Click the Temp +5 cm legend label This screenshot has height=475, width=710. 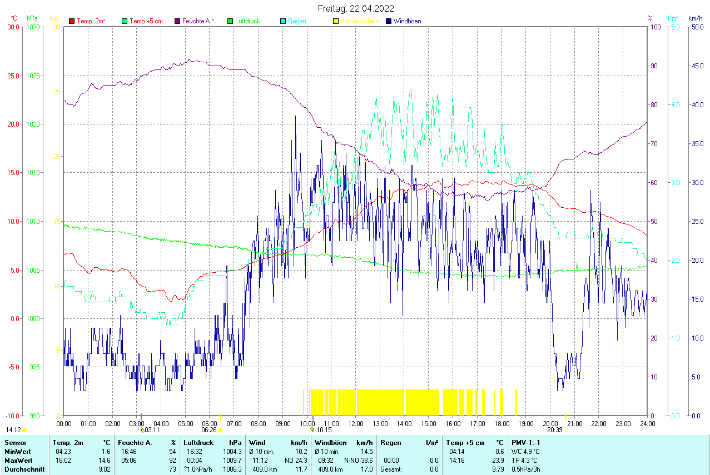coord(146,21)
